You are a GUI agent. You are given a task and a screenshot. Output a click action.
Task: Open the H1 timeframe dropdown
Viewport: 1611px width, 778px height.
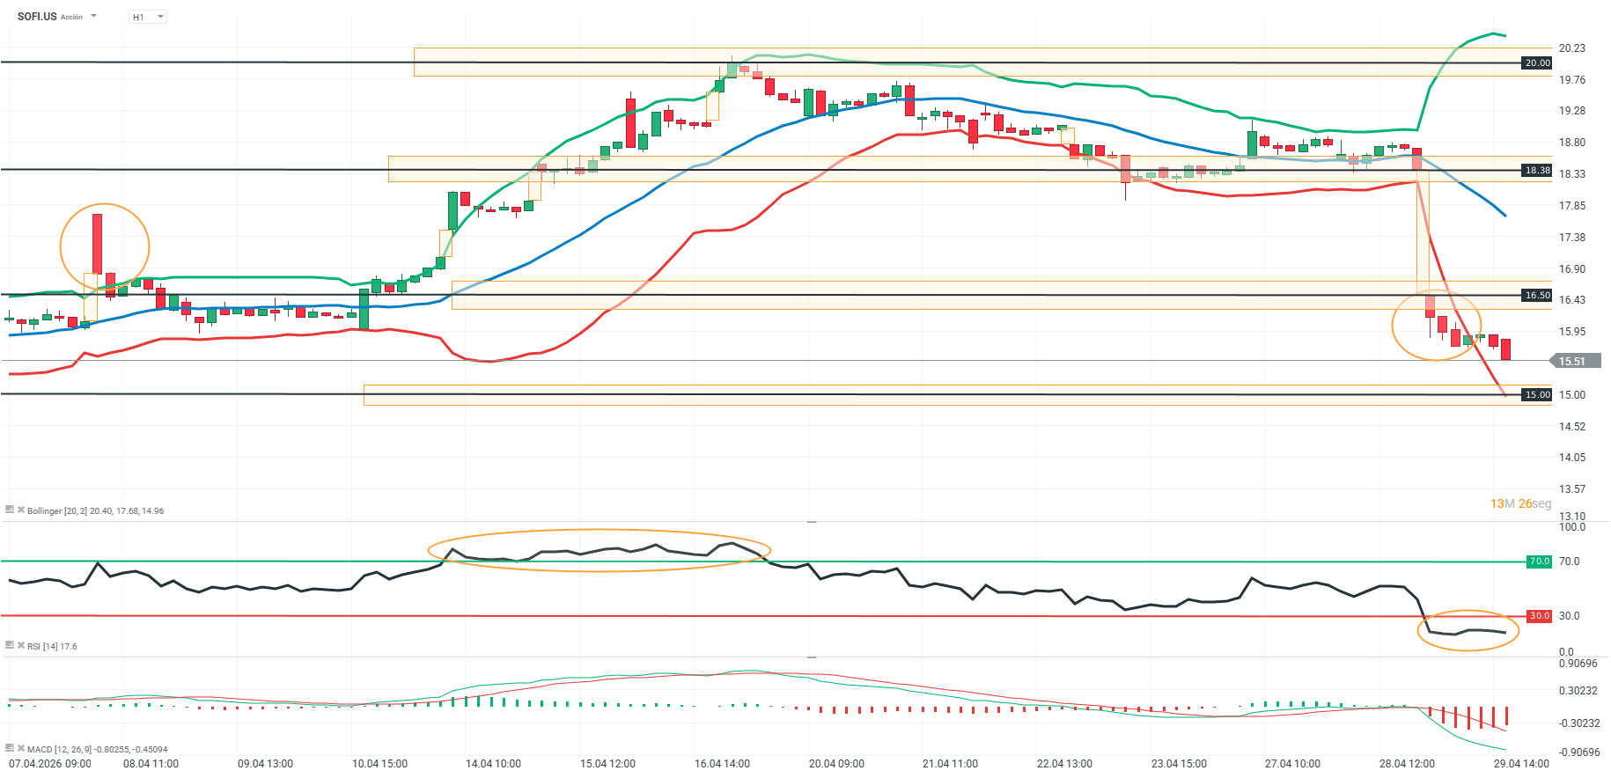tap(148, 17)
